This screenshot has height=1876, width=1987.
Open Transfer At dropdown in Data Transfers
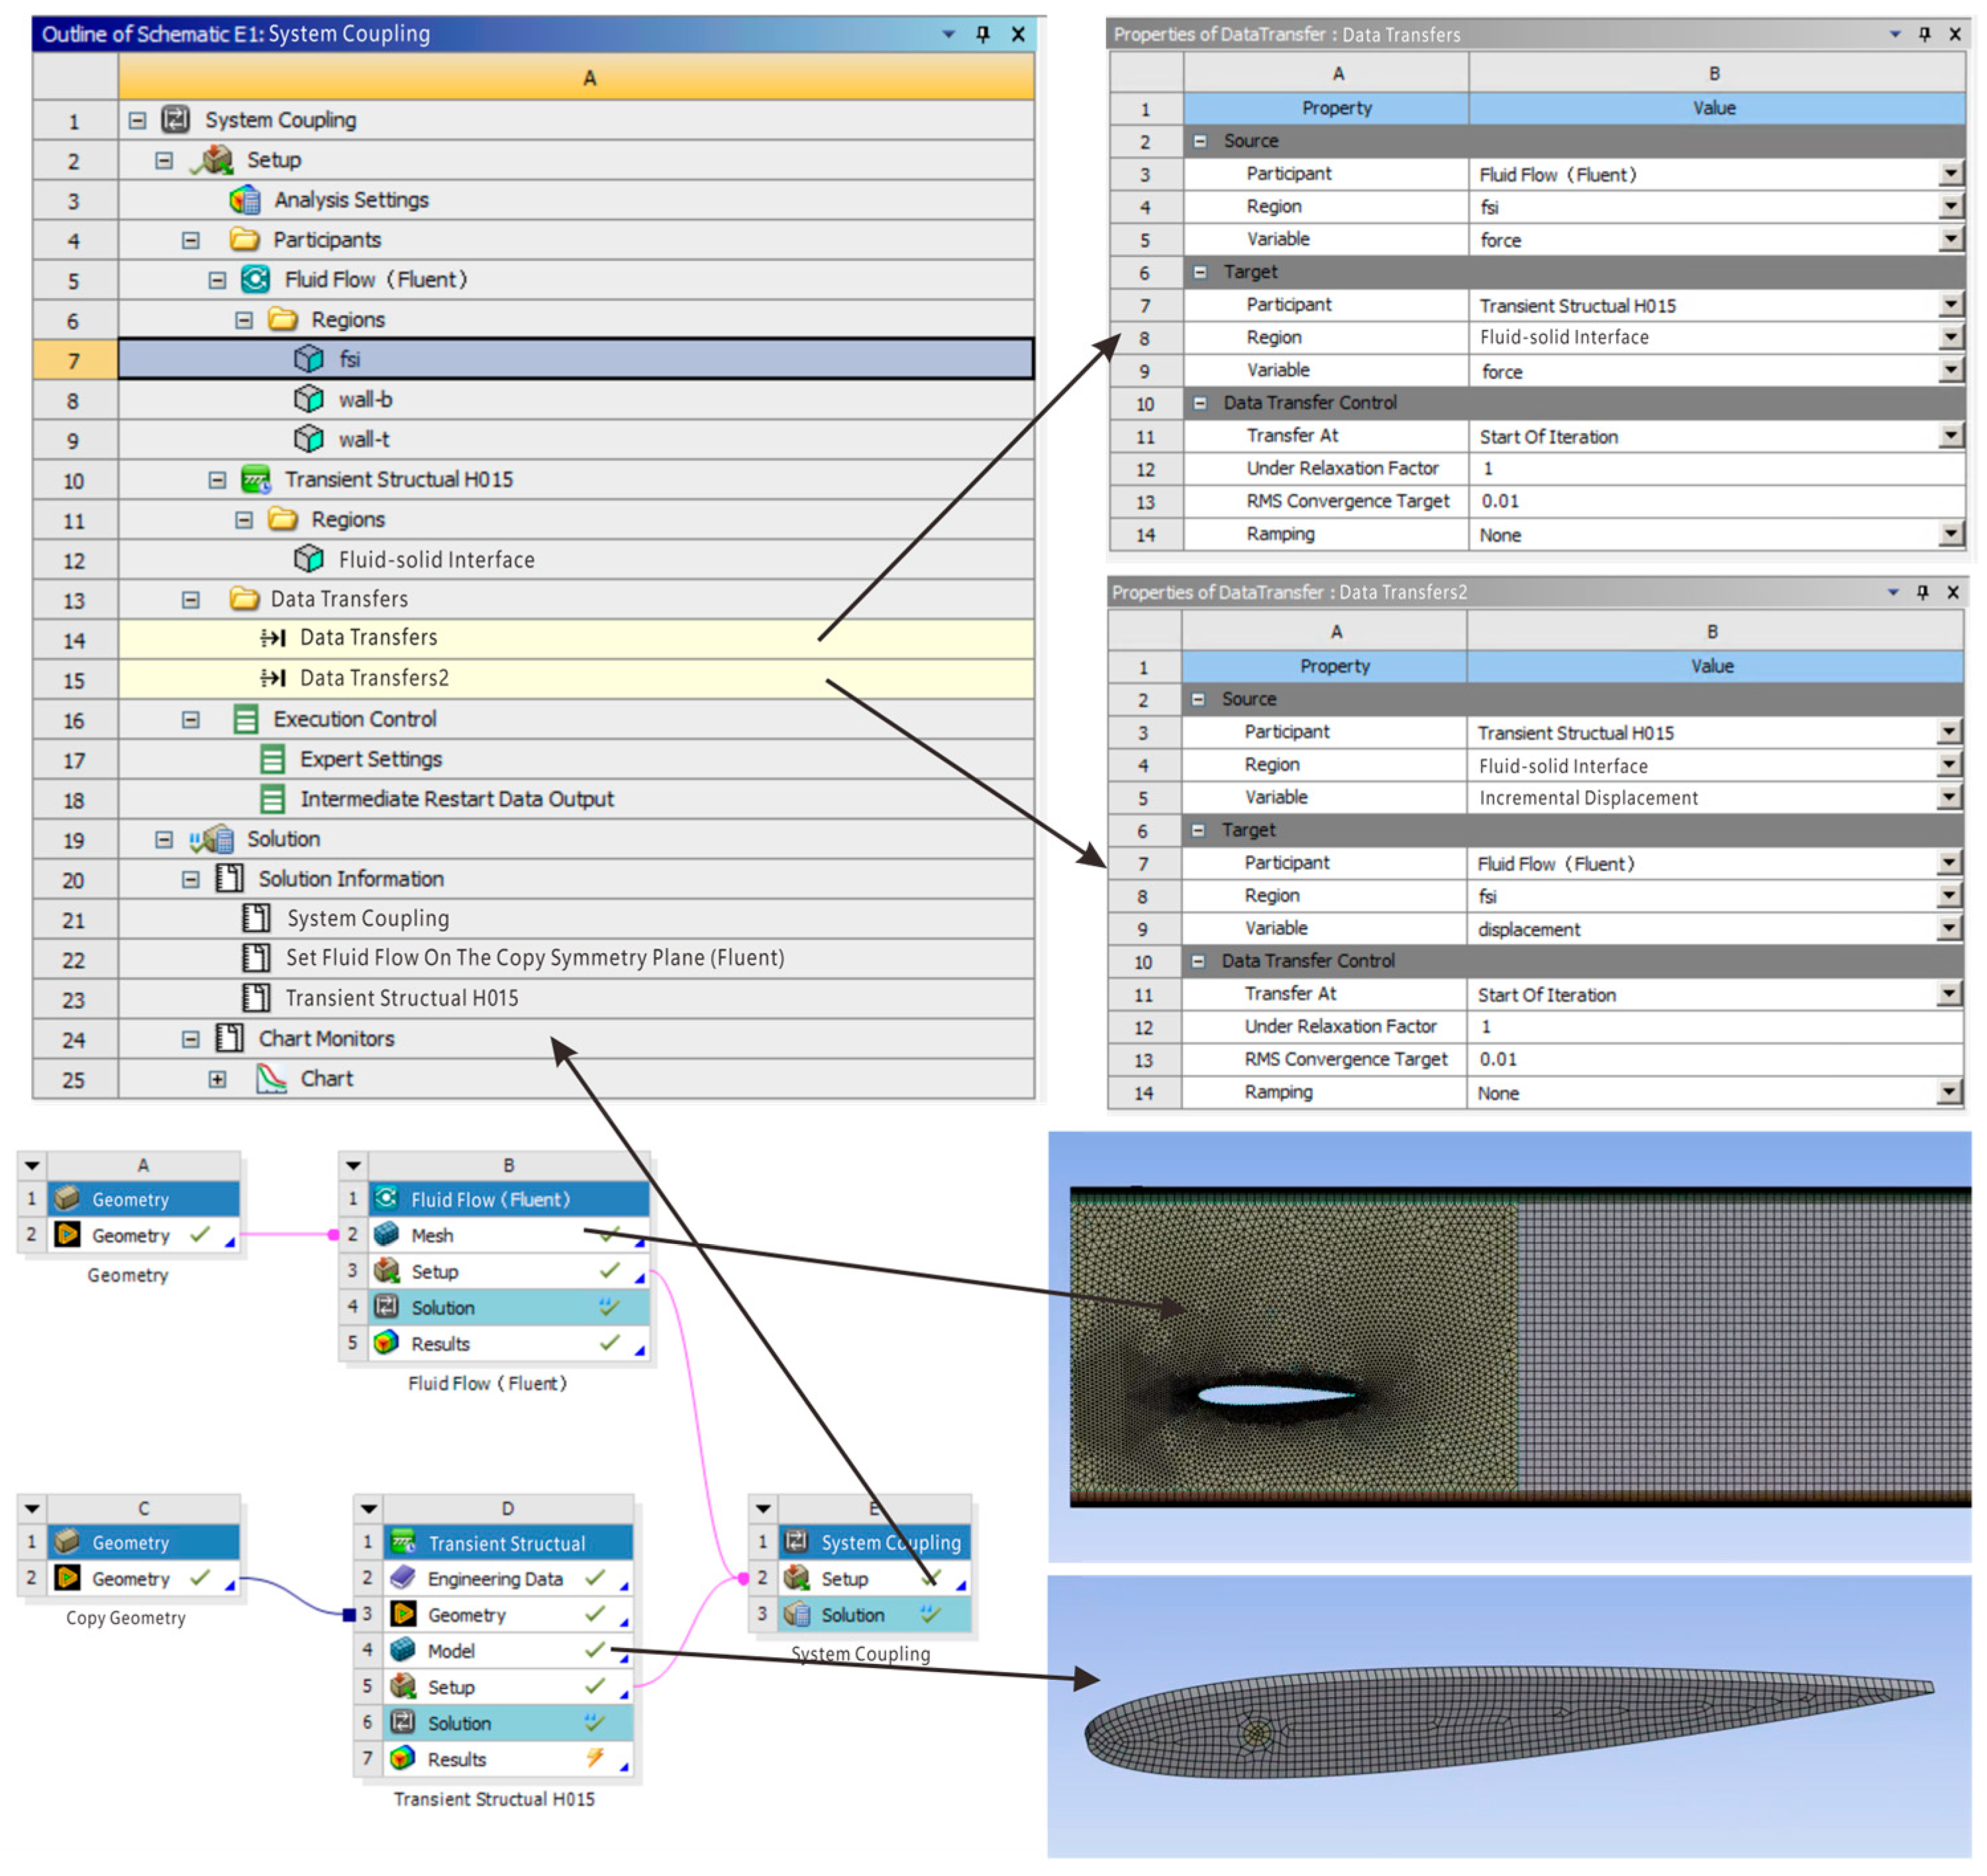pyautogui.click(x=1950, y=436)
